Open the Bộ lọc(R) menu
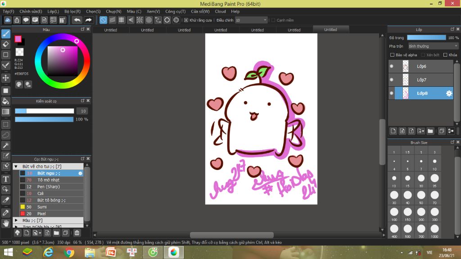Image resolution: width=461 pixels, height=259 pixels. pos(72,11)
